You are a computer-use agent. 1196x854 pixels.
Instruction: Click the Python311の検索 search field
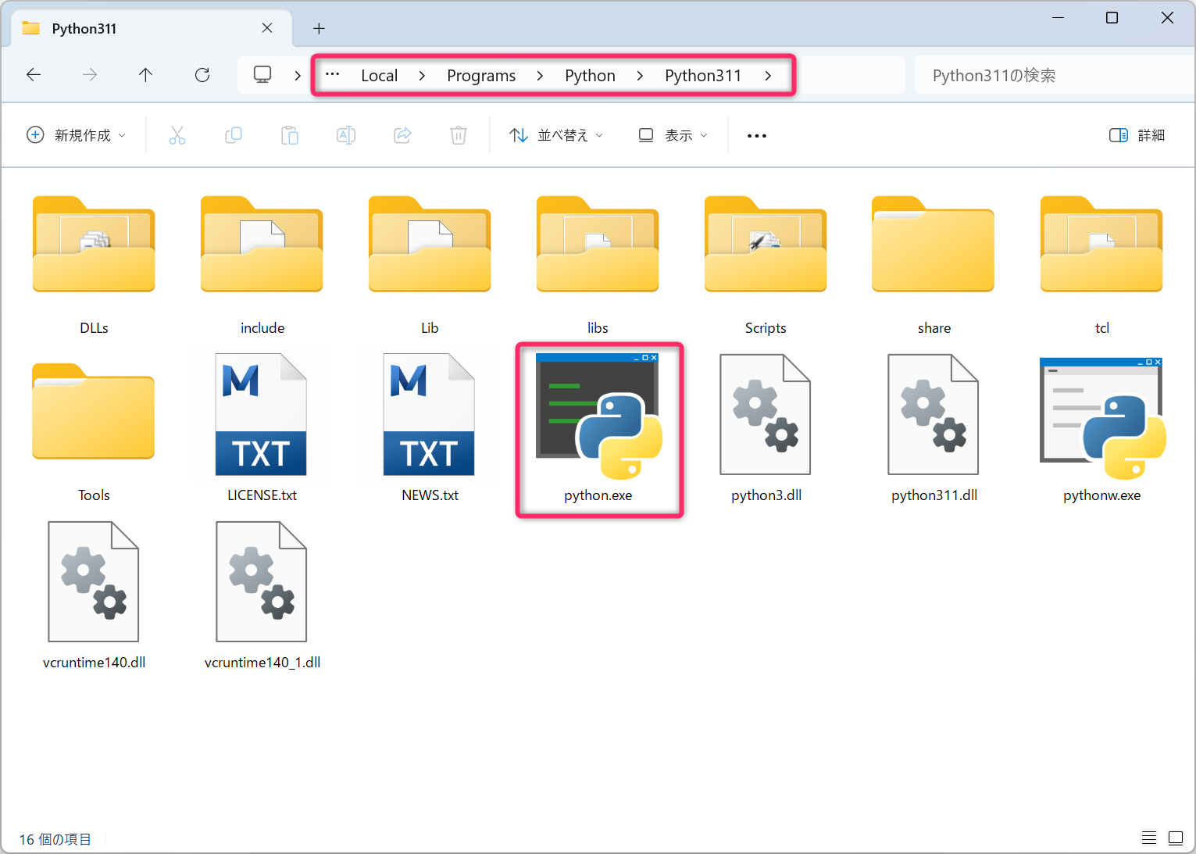point(1047,76)
